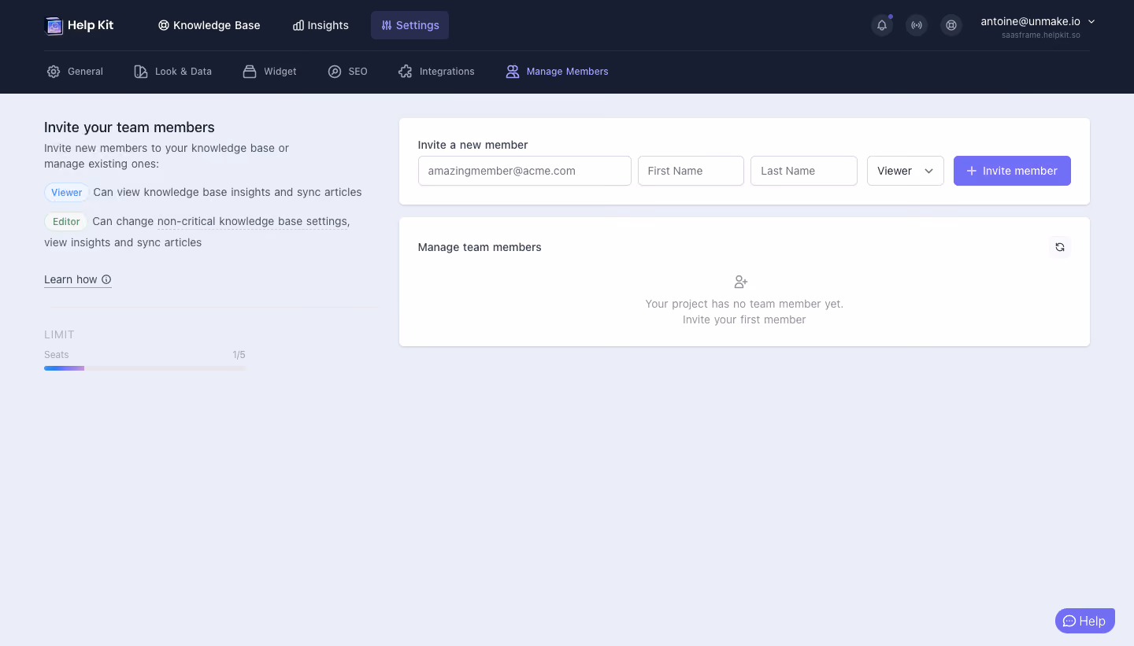Viewport: 1134px width, 646px height.
Task: Click the LIMIT section label
Action: tap(59, 334)
